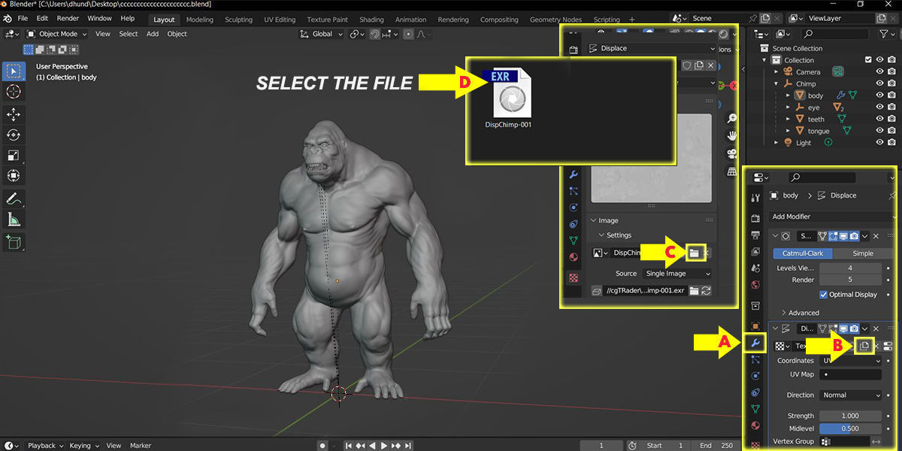The image size is (902, 451).
Task: Play animation in the timeline
Action: [384, 446]
